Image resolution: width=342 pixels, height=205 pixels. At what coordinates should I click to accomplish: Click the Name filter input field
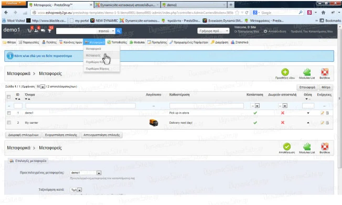click(x=80, y=106)
